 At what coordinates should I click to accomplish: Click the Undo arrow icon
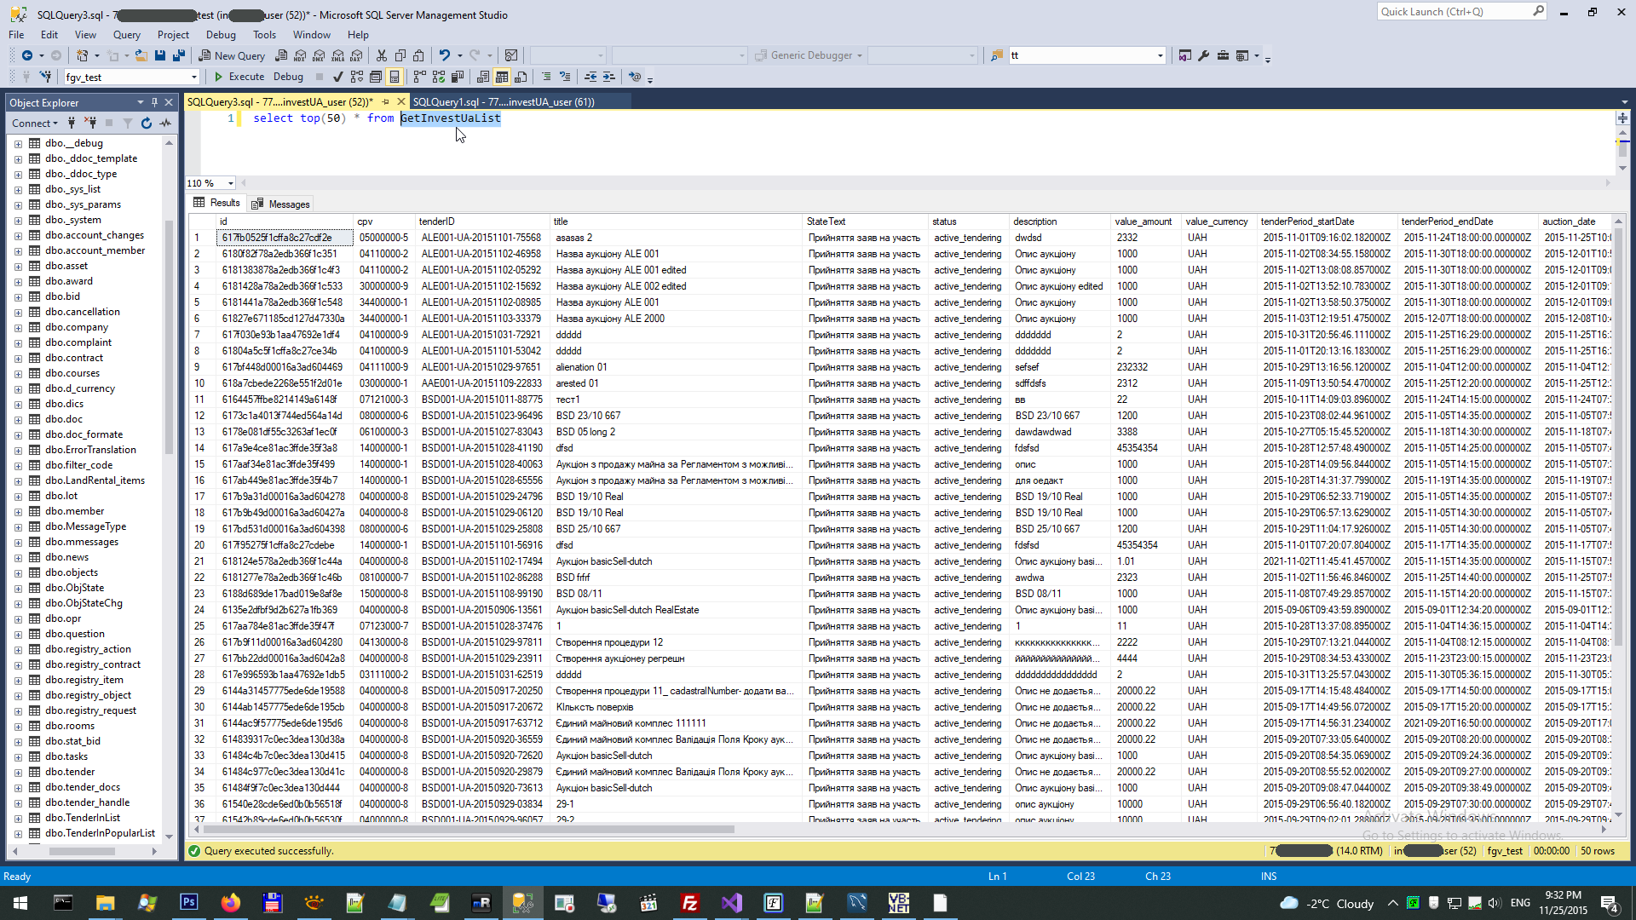point(444,55)
